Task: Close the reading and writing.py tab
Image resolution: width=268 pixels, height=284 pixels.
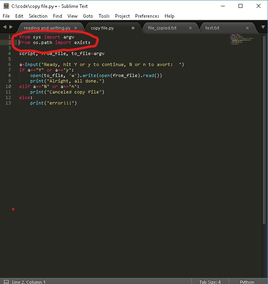Action: [76, 28]
